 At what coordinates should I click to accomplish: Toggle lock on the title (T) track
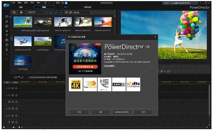(16, 122)
